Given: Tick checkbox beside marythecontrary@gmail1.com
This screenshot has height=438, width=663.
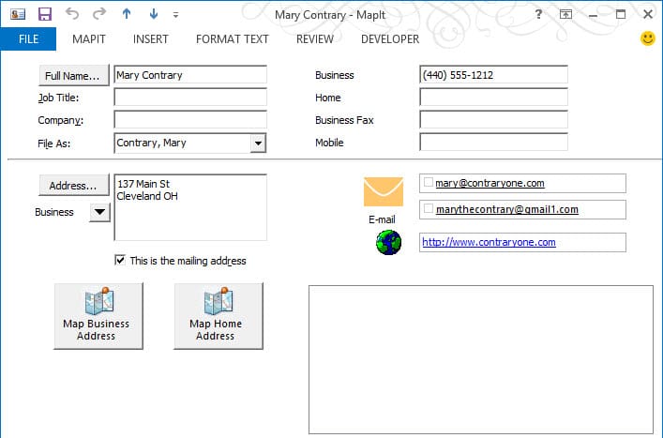Looking at the screenshot, I should click(429, 208).
